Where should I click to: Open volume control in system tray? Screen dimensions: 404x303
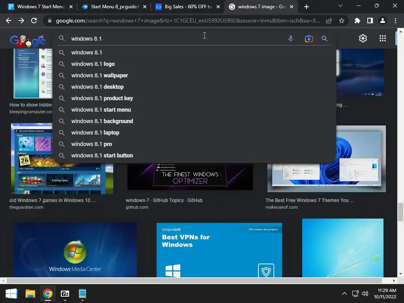365,294
